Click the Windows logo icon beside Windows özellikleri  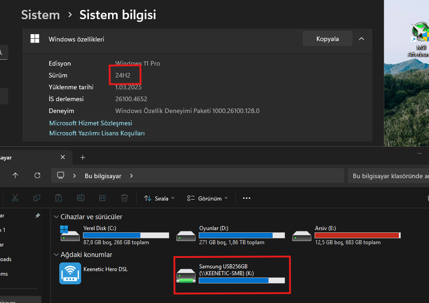pyautogui.click(x=35, y=39)
